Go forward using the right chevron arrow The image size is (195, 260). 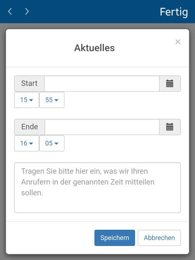pos(27,12)
